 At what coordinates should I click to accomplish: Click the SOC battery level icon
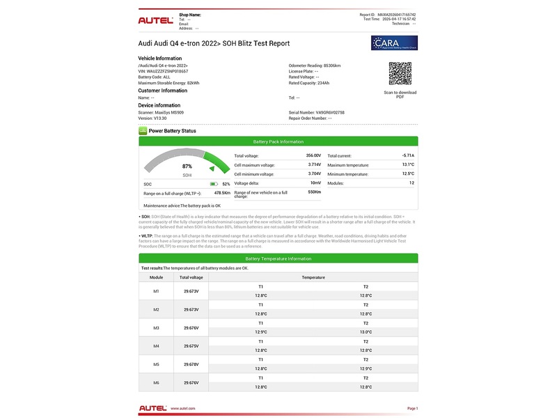(x=214, y=184)
